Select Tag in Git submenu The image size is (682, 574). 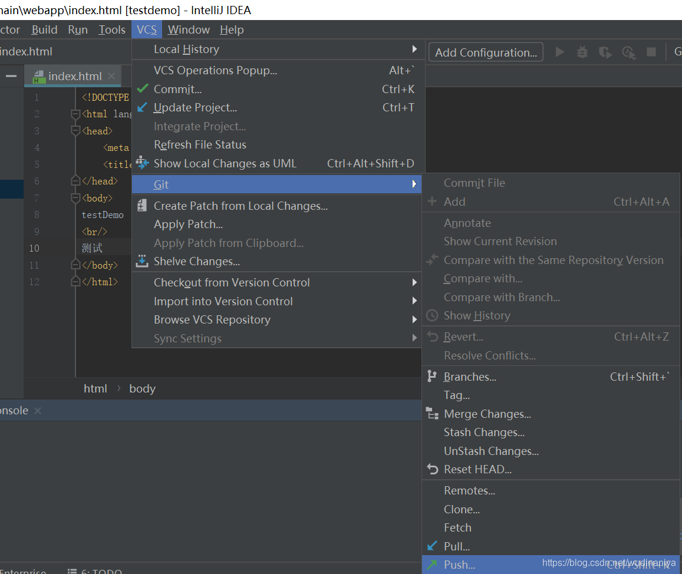(551, 395)
